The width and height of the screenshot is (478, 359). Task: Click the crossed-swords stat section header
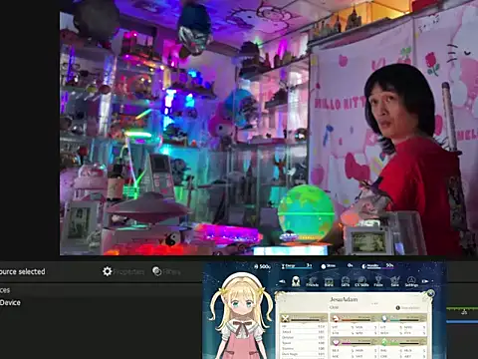pos(303,318)
